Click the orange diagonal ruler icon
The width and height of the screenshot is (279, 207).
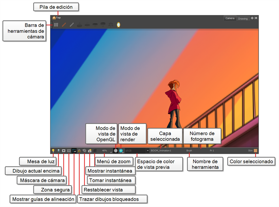[64, 25]
